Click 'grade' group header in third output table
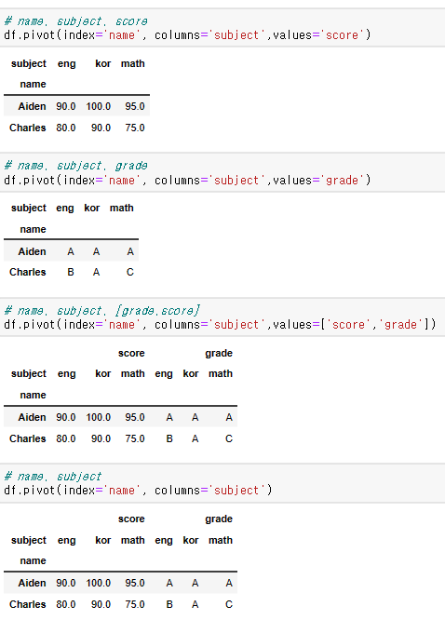 coord(219,353)
